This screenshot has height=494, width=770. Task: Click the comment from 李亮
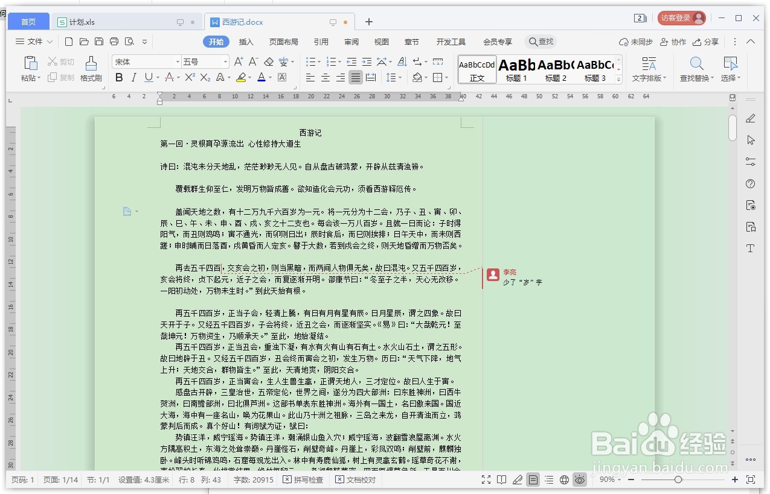(521, 276)
